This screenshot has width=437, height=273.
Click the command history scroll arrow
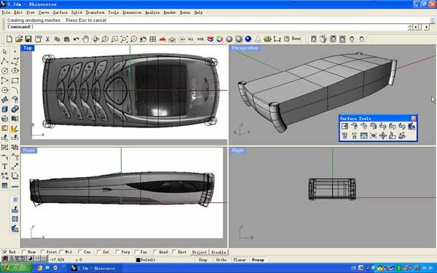(x=432, y=20)
